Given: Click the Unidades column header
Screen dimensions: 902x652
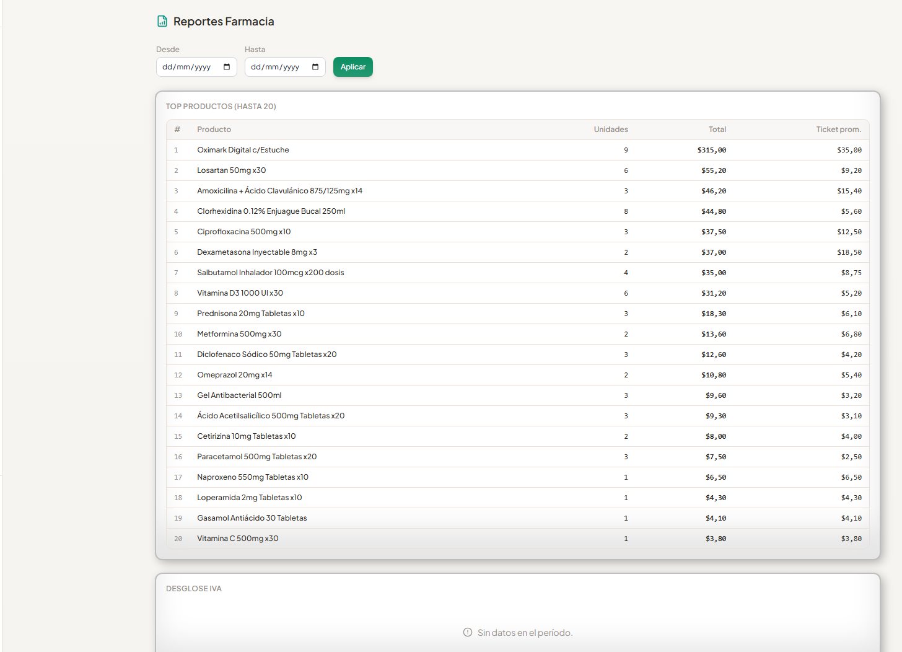Looking at the screenshot, I should [611, 130].
